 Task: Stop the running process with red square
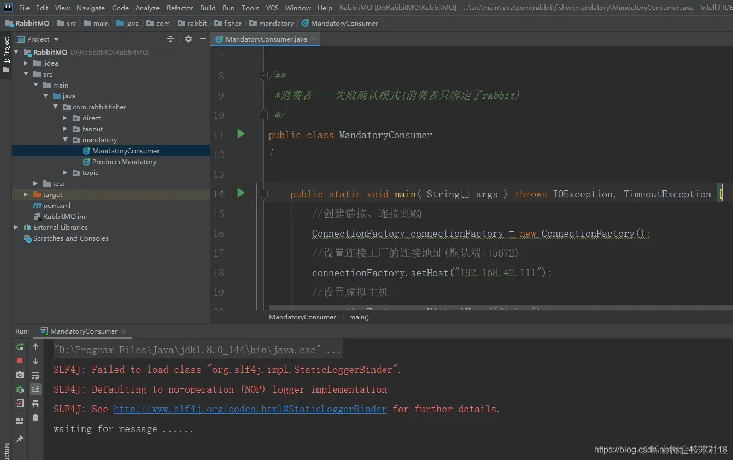pyautogui.click(x=20, y=361)
